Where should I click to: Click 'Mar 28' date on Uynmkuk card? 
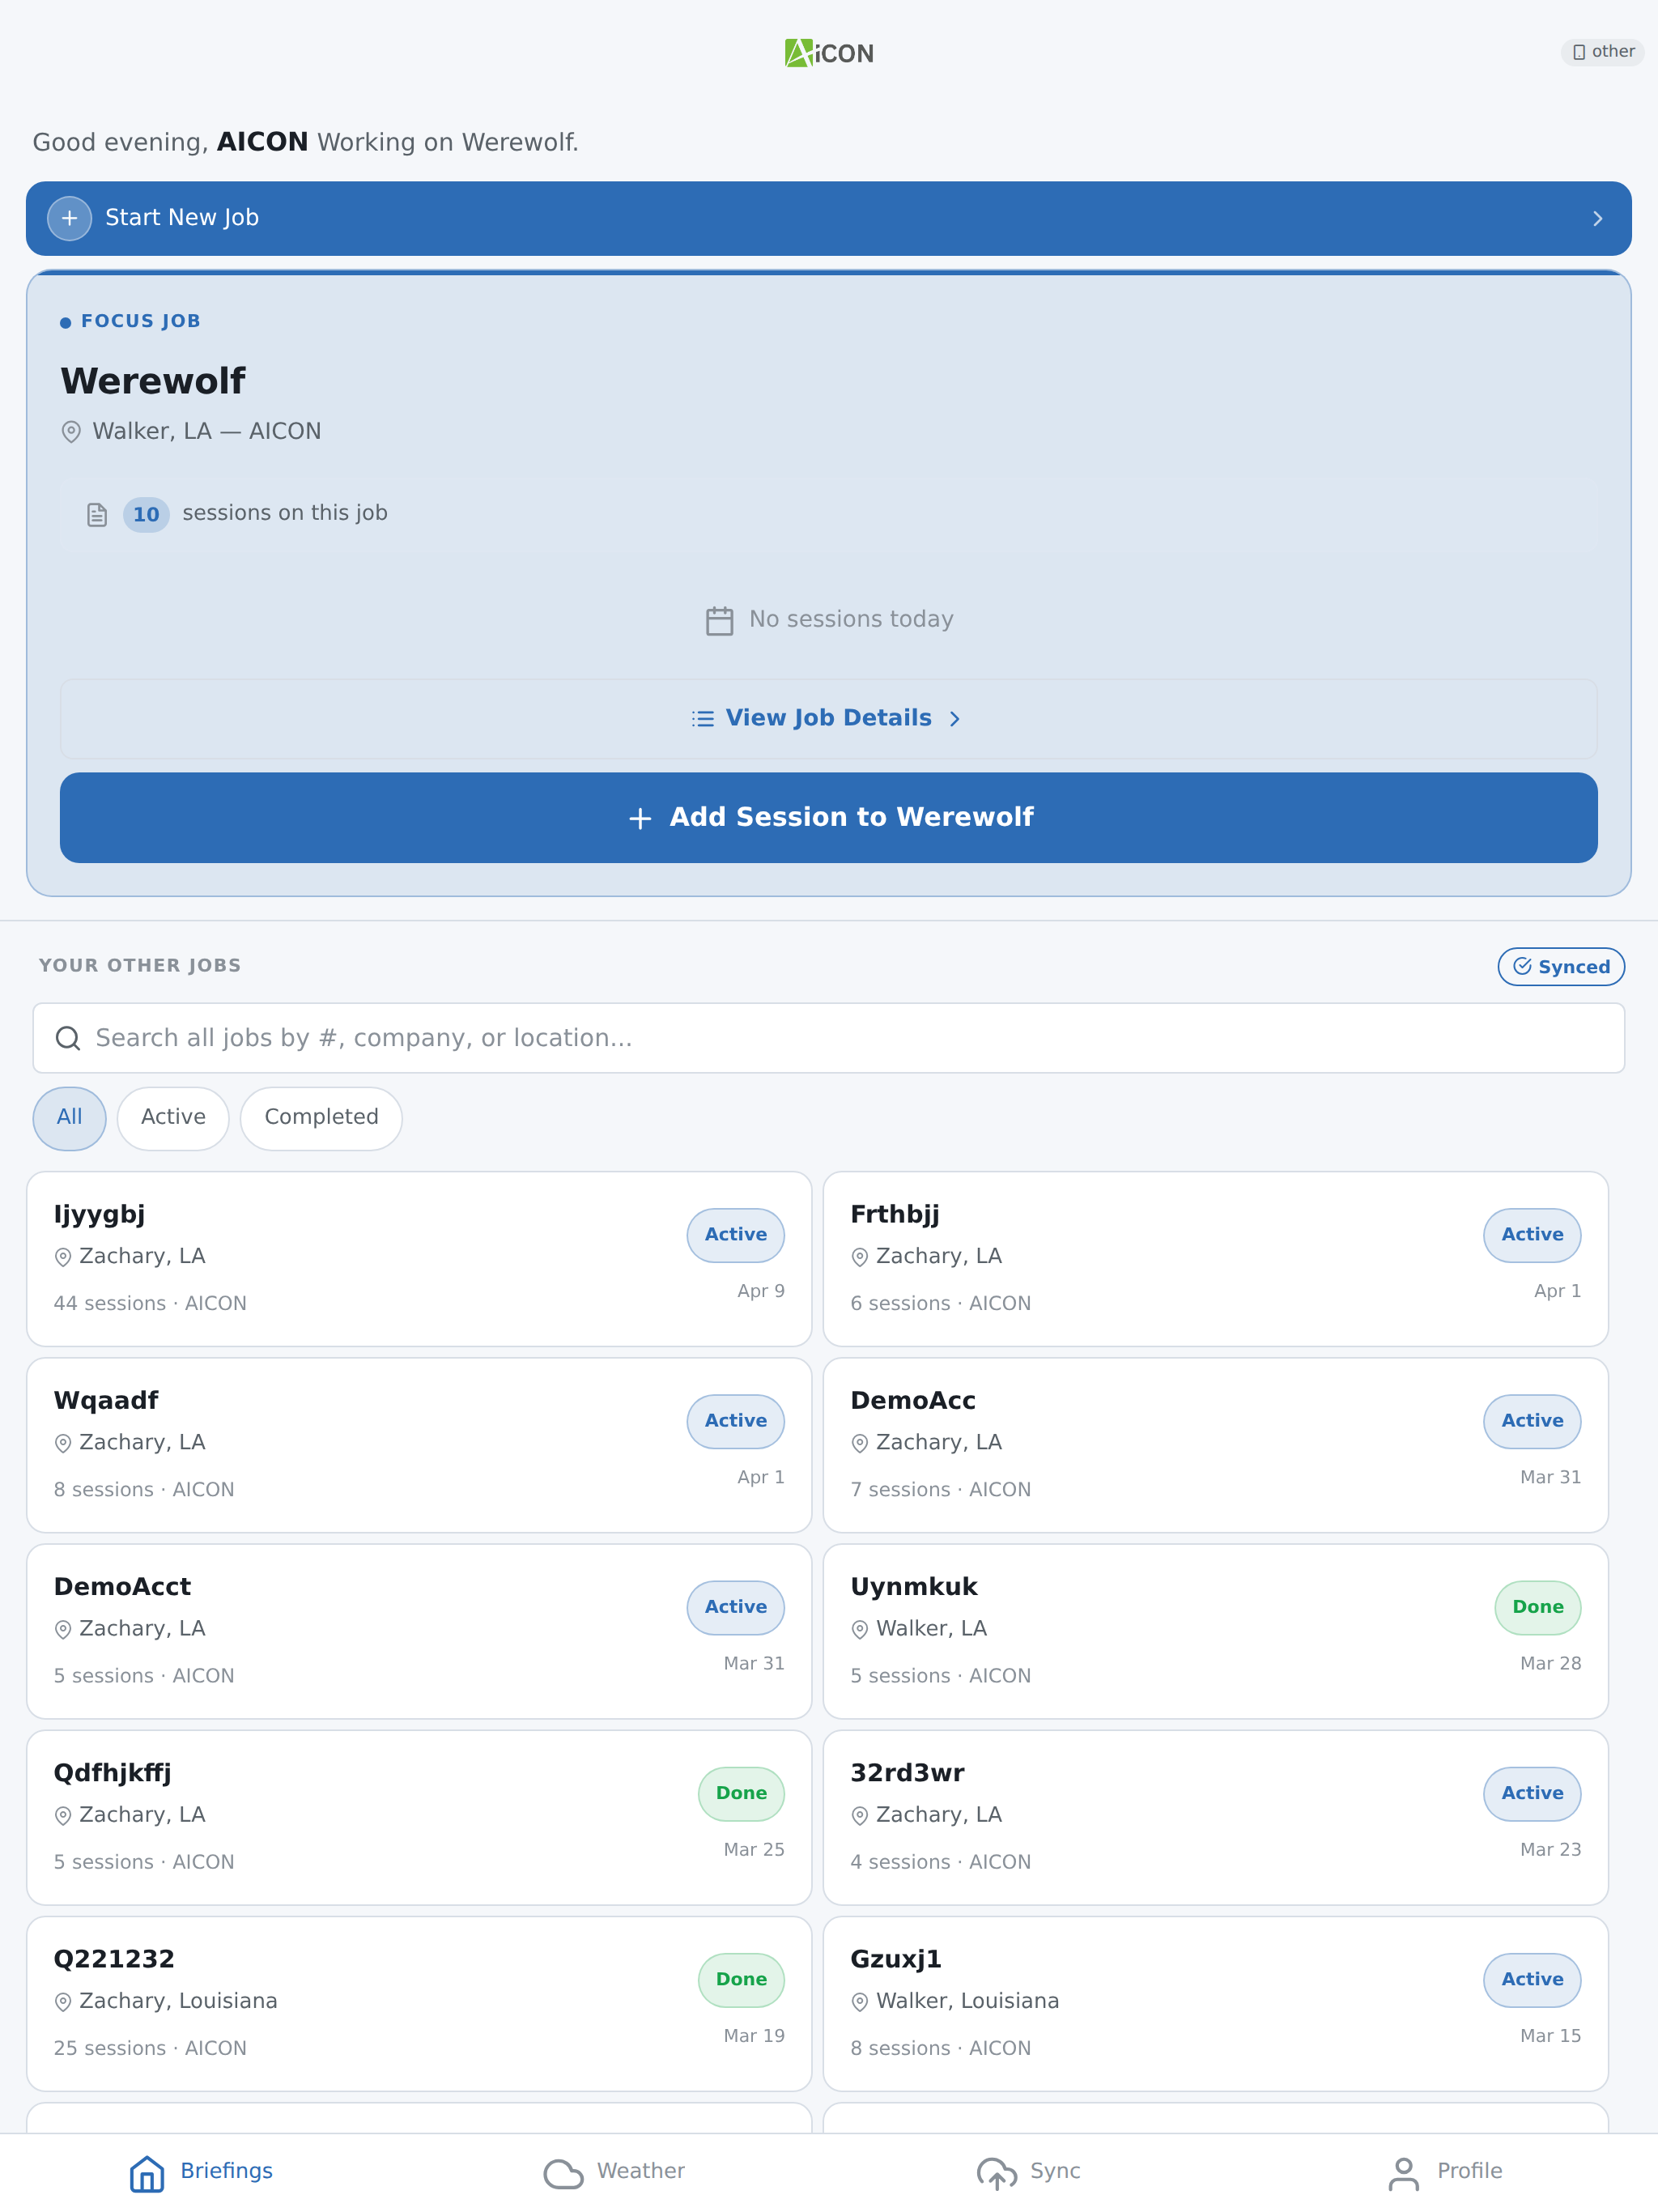[x=1550, y=1663]
